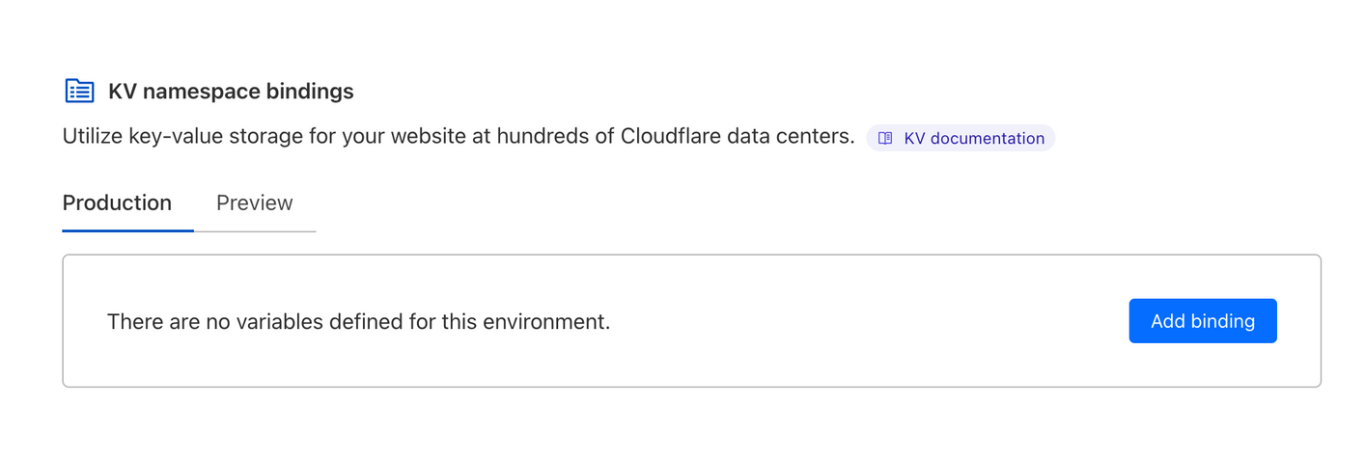This screenshot has height=458, width=1365.
Task: Click the word Utilize in the description
Action: 92,137
